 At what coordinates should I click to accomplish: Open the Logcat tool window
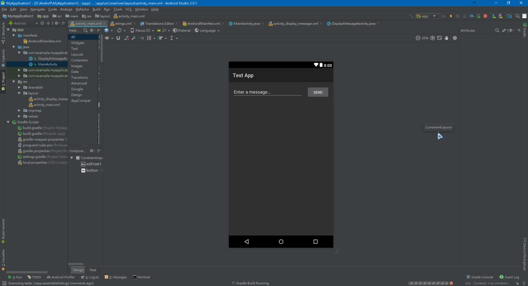click(91, 277)
